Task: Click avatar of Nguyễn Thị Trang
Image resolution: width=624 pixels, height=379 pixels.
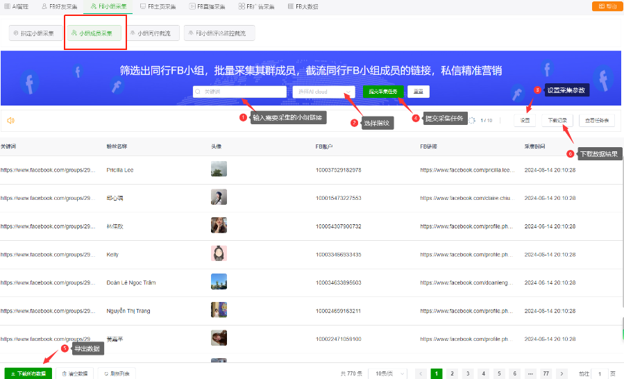Action: coord(219,310)
